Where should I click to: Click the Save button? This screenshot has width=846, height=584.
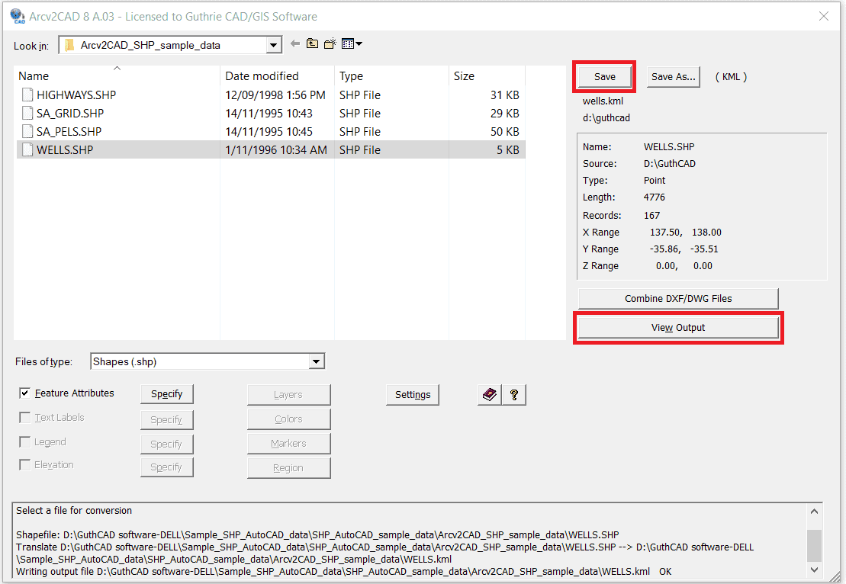(604, 76)
